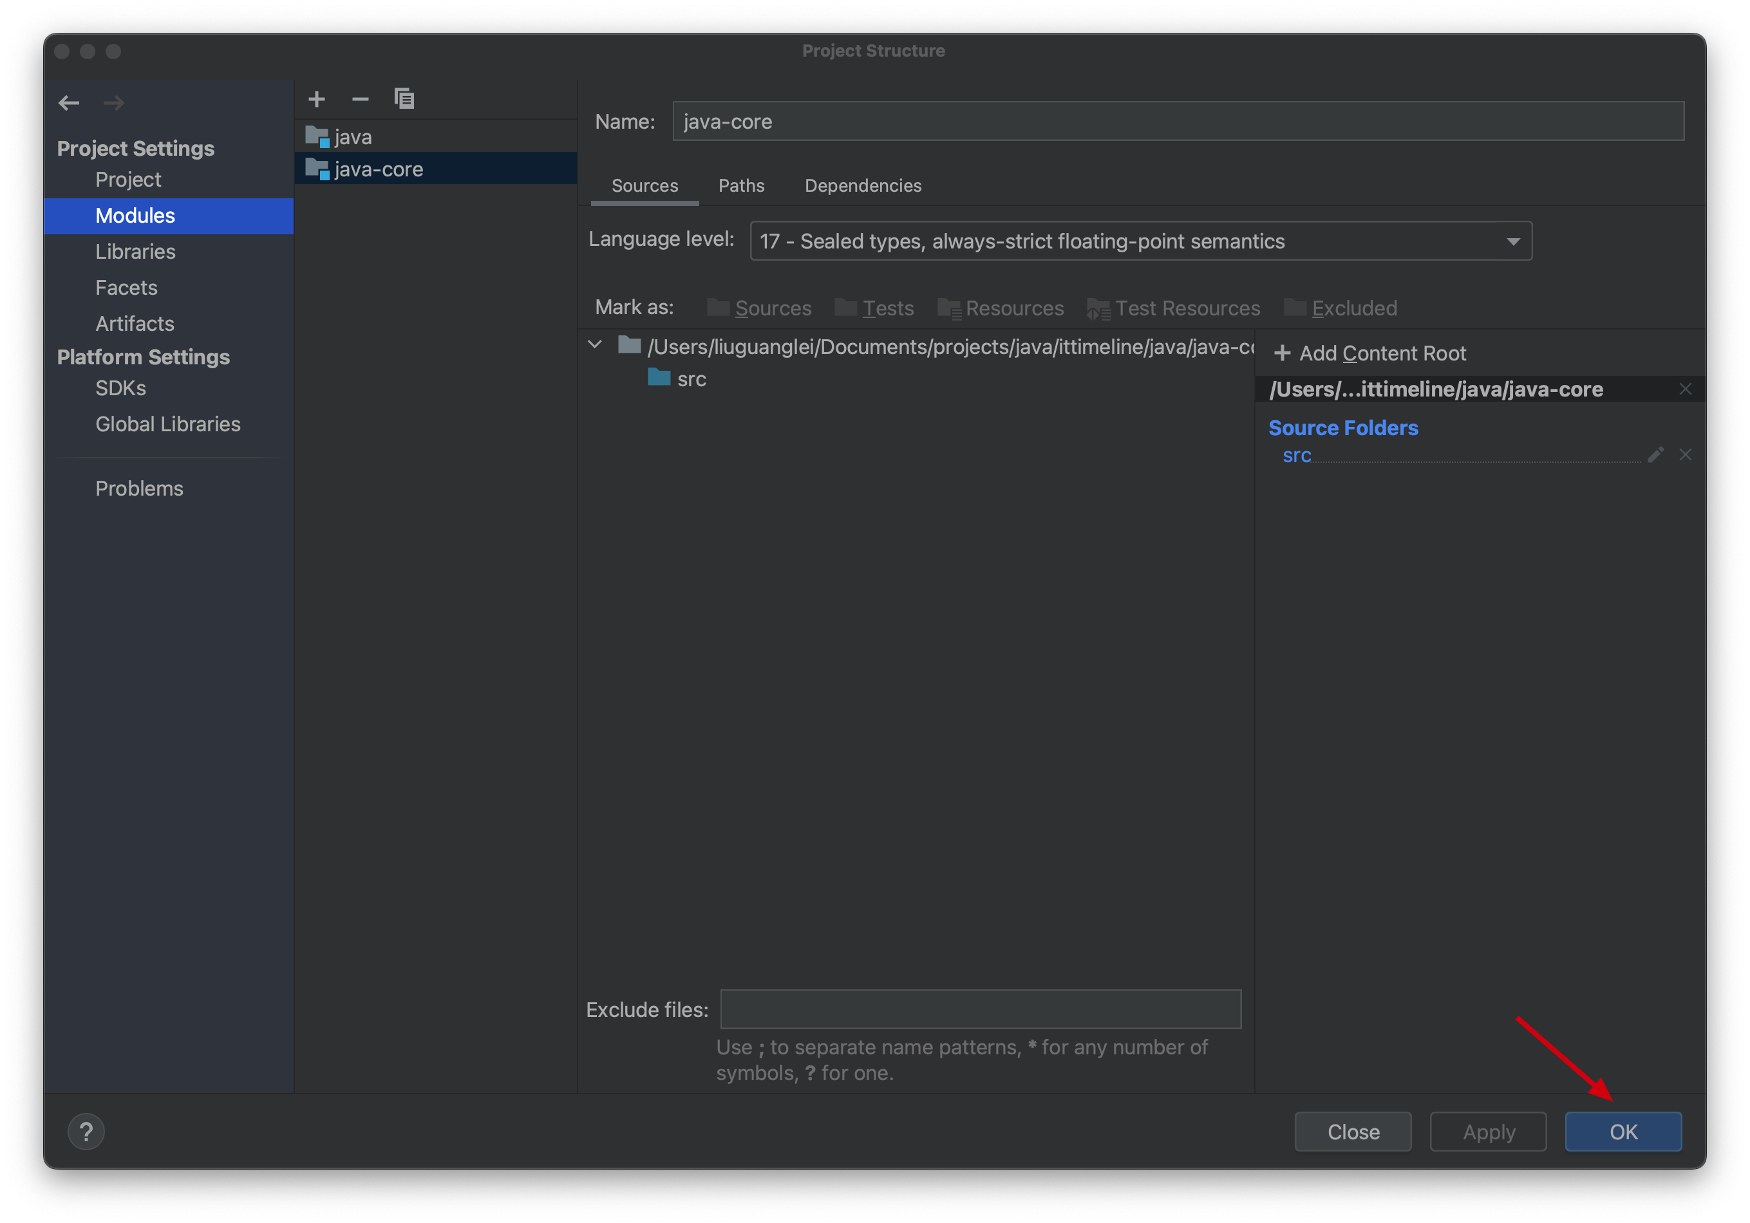This screenshot has width=1750, height=1223.
Task: Mark folder as Test Resources
Action: click(1174, 308)
